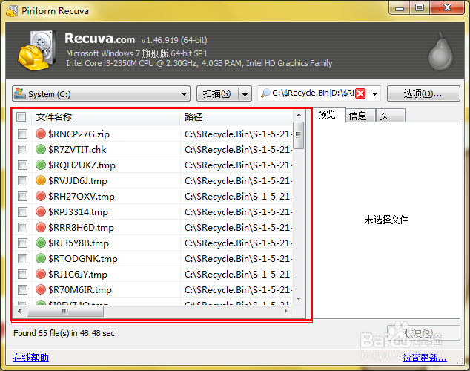Select the file name $RTODGNK.tmp
This screenshot has height=371, width=470.
(83, 258)
